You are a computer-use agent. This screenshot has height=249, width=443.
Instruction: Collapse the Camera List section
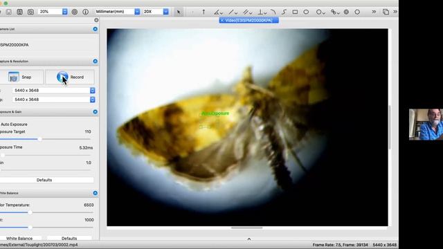96,29
